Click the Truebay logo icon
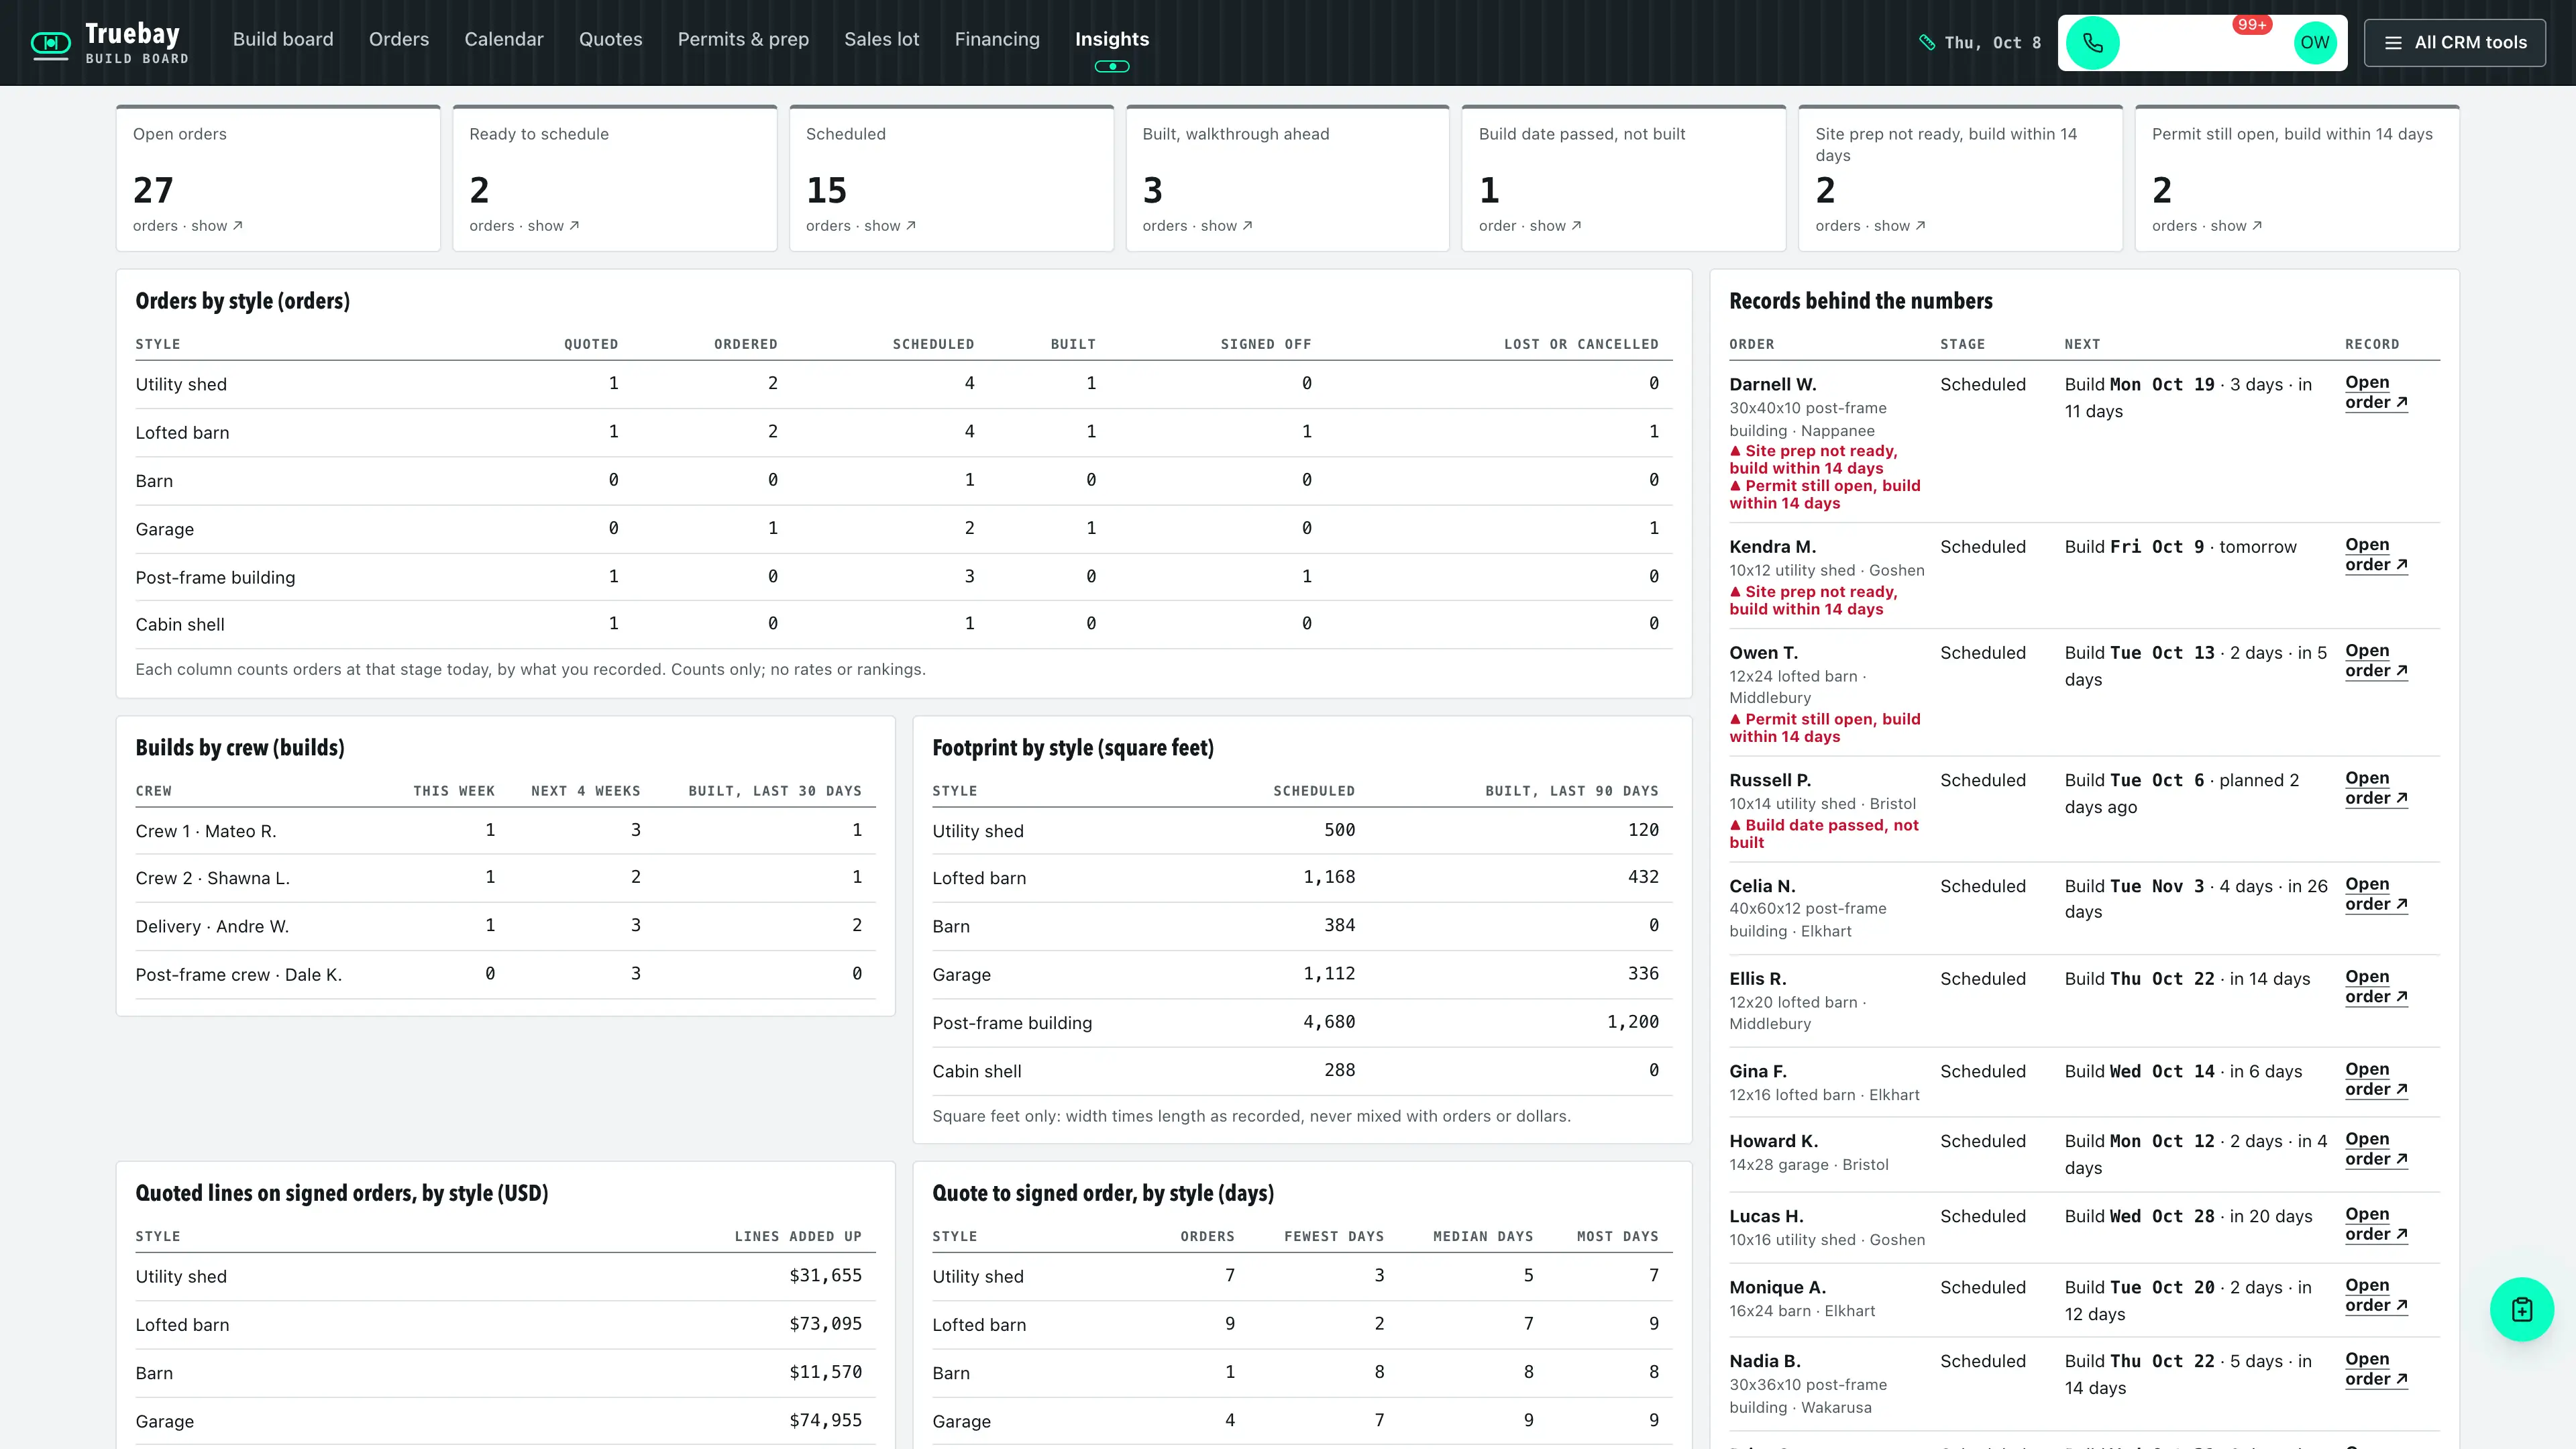Image resolution: width=2576 pixels, height=1449 pixels. pyautogui.click(x=51, y=43)
